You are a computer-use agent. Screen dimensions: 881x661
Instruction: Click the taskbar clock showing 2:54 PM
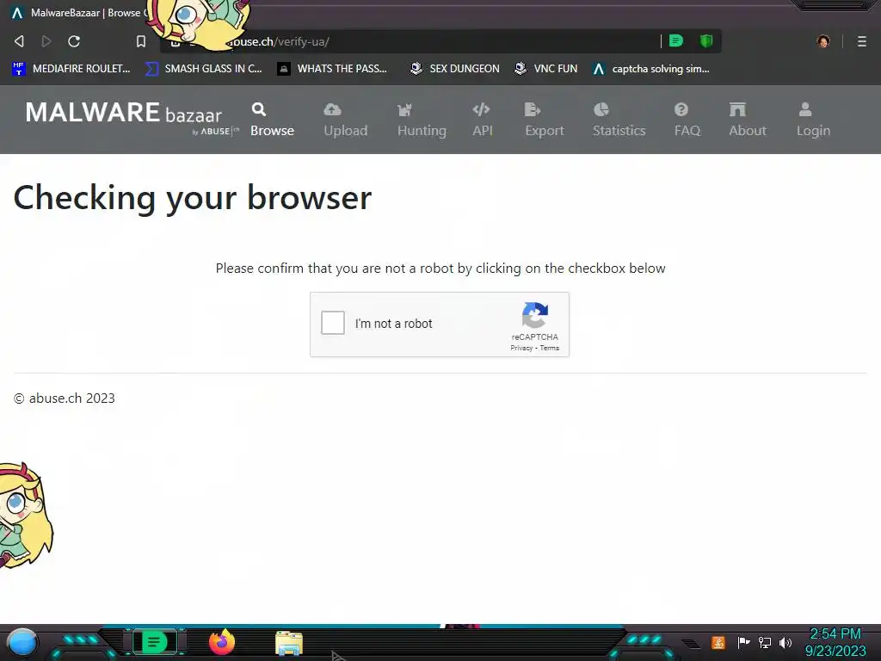pyautogui.click(x=835, y=642)
